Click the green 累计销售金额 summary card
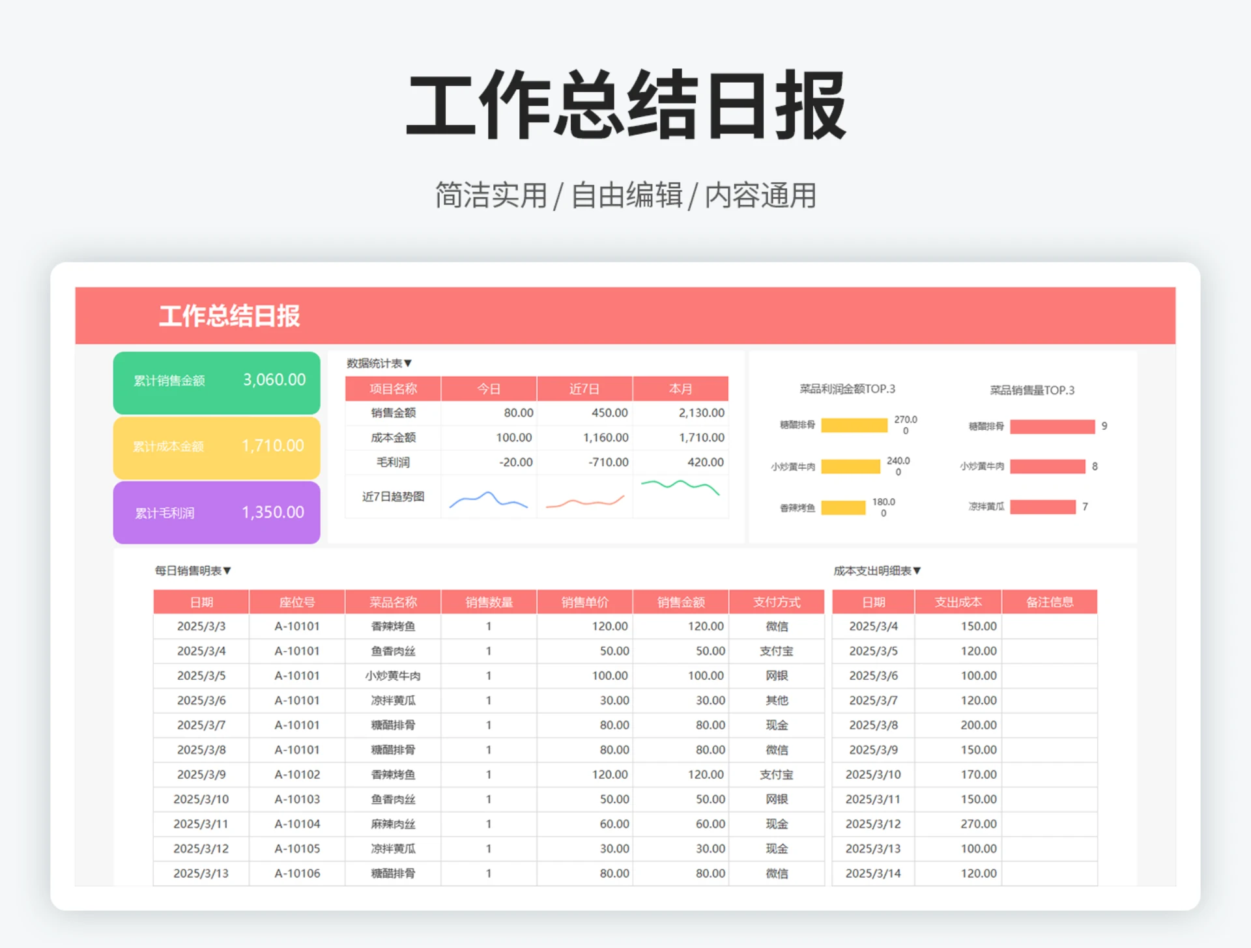Viewport: 1251px width, 948px height. 216,382
